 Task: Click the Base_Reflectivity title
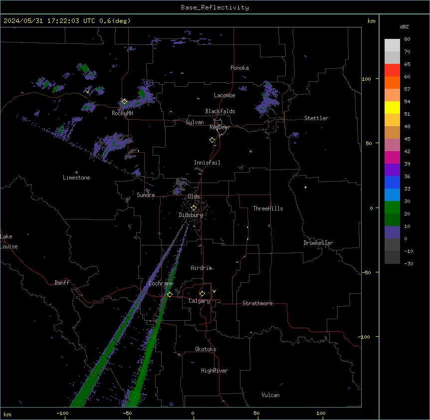tap(215, 7)
